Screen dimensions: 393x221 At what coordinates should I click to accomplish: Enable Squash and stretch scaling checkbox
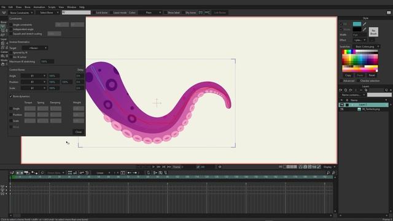[11, 34]
